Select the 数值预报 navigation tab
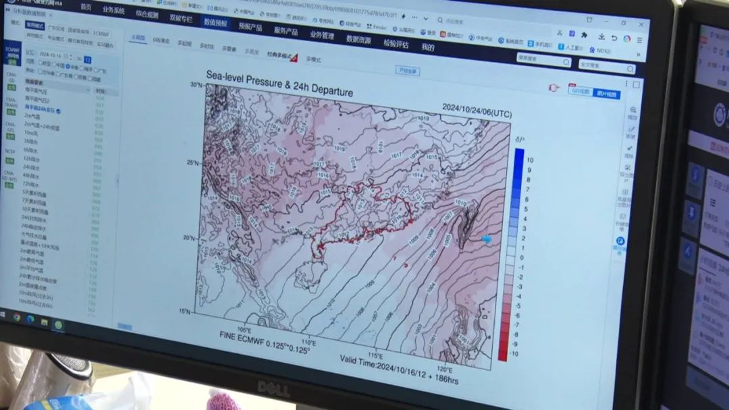Viewport: 729px width, 410px height. click(x=215, y=22)
